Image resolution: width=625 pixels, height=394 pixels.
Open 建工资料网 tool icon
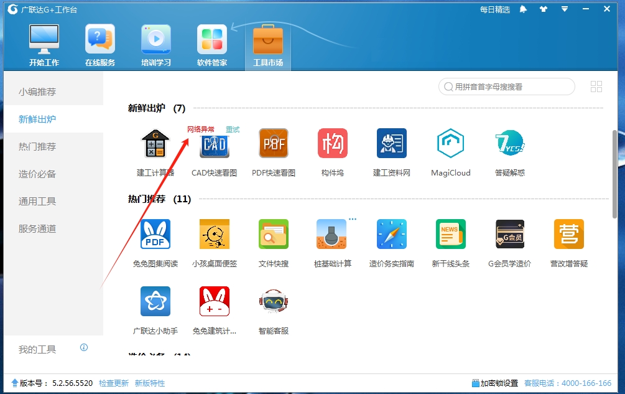[391, 143]
